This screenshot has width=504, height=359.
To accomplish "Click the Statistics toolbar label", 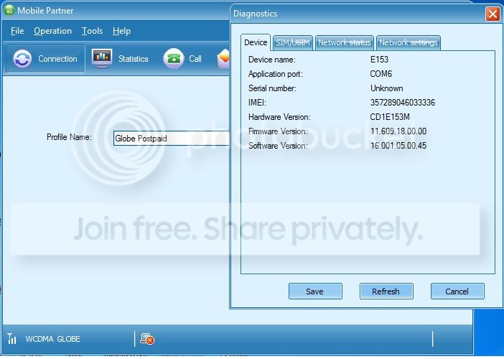I will point(133,59).
